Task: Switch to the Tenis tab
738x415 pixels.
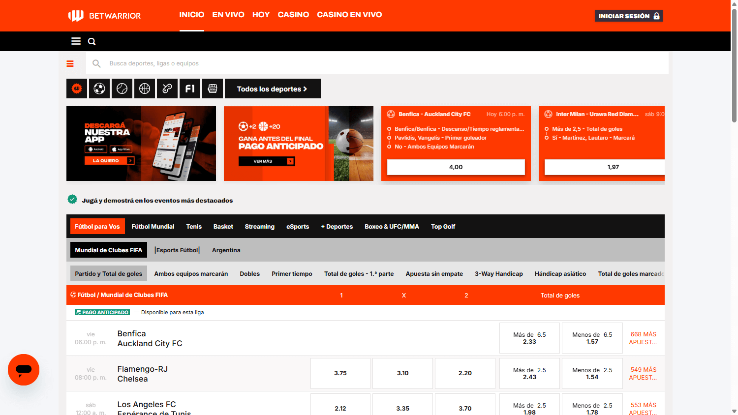Action: 194,226
